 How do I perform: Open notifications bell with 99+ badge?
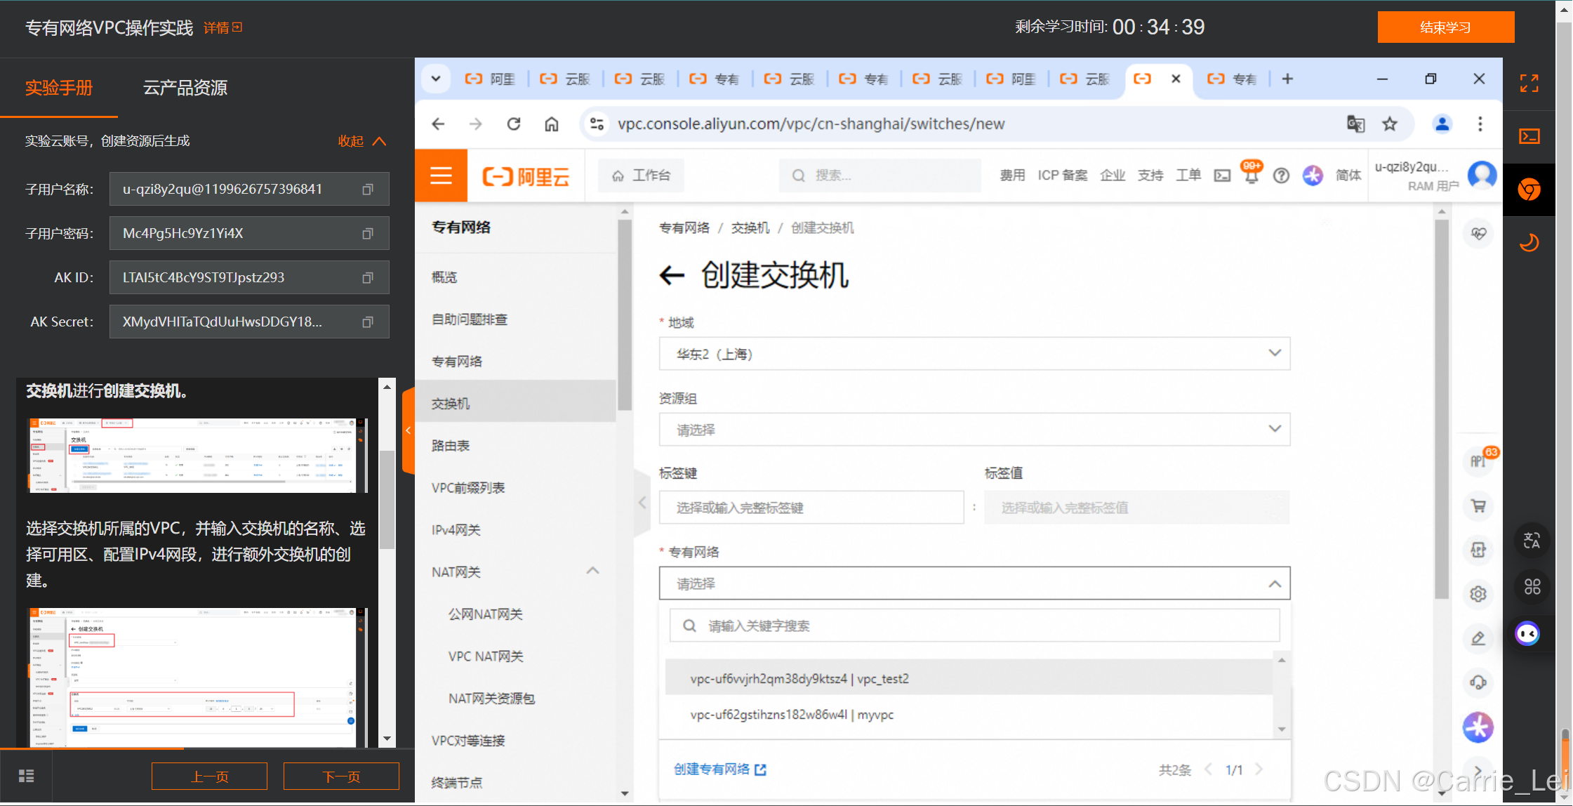pyautogui.click(x=1251, y=174)
